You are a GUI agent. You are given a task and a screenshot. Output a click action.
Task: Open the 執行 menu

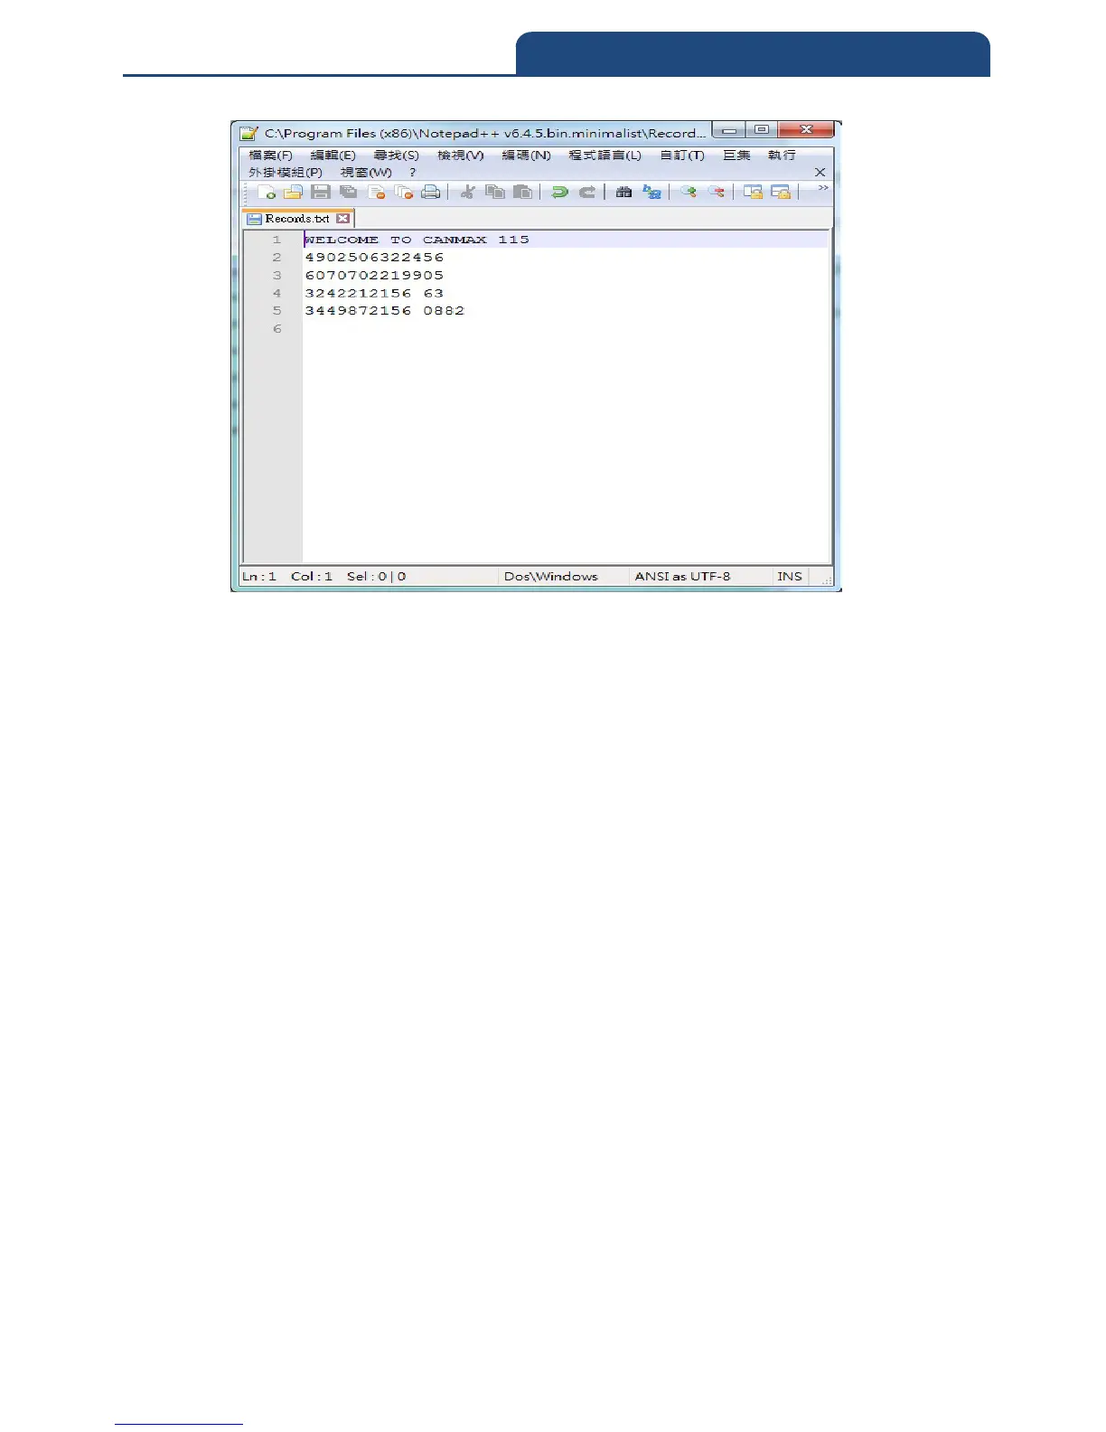[783, 155]
